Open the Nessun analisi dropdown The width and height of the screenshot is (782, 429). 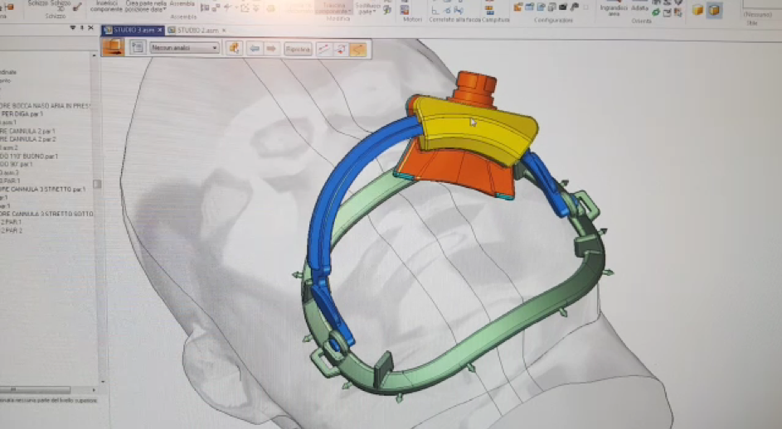[184, 49]
